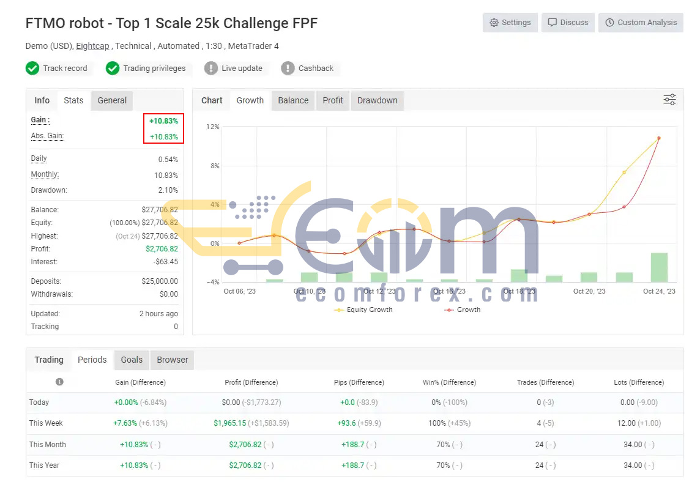
Task: Click the Interest value -$63.45
Action: point(166,262)
